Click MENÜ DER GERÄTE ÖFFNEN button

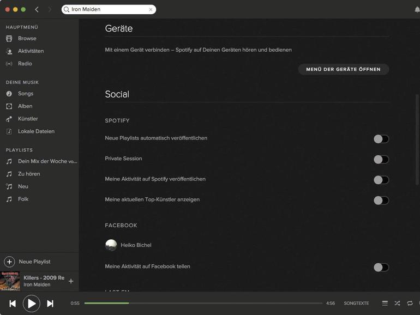pyautogui.click(x=344, y=69)
